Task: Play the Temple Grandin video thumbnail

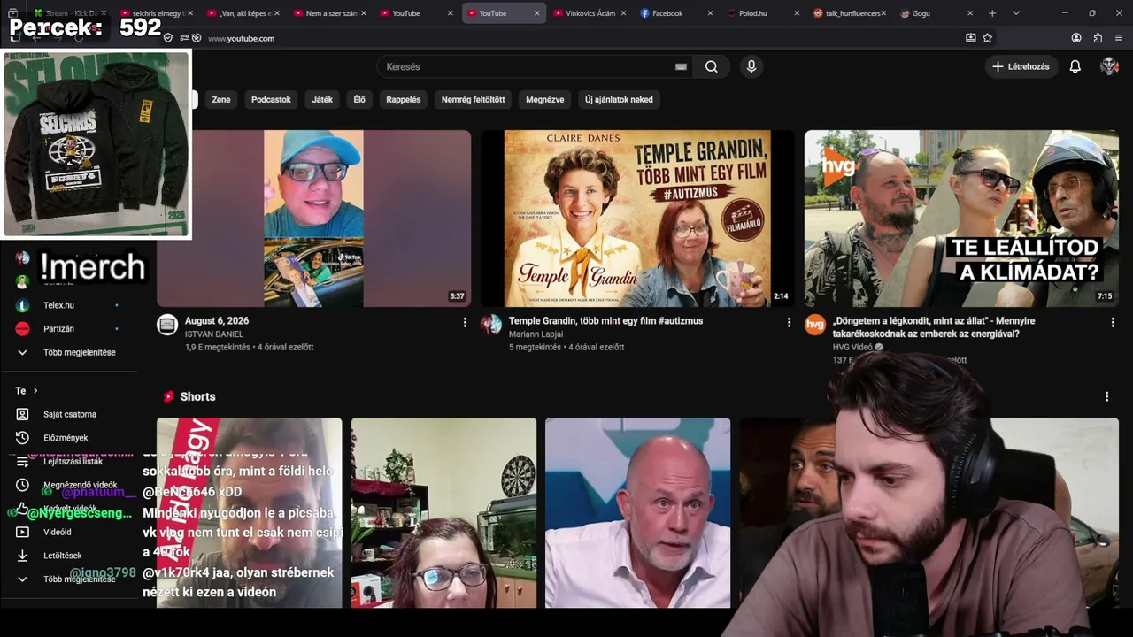Action: pos(637,219)
